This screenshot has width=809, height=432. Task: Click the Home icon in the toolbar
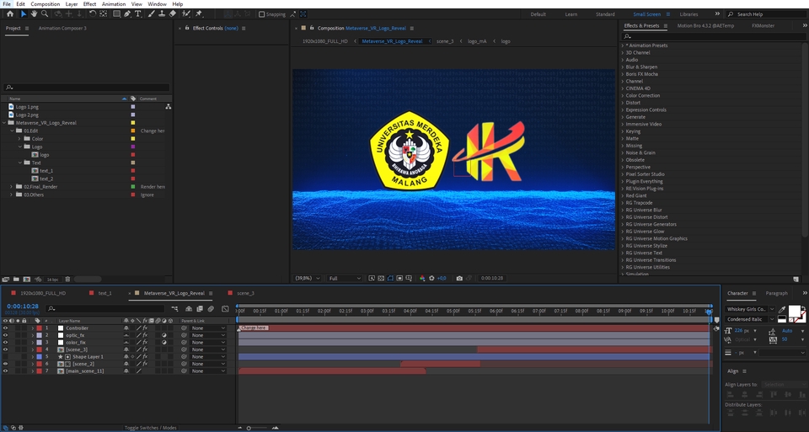(x=10, y=14)
